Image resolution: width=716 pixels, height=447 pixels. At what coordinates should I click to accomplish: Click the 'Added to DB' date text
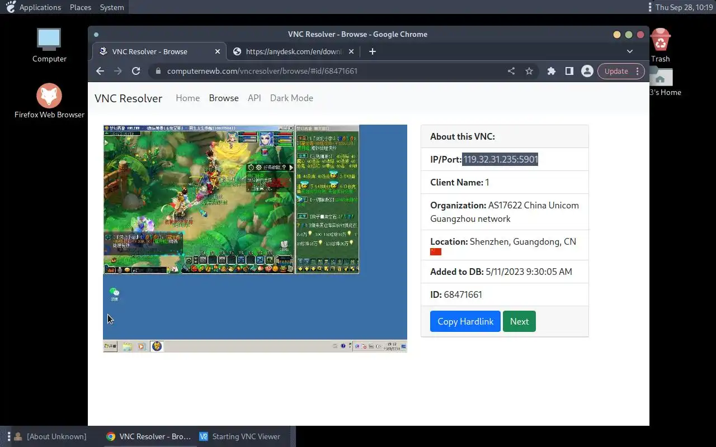[529, 272]
